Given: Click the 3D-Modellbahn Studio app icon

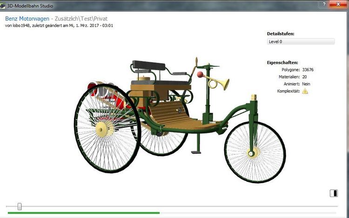Looking at the screenshot, I should tap(2, 6).
